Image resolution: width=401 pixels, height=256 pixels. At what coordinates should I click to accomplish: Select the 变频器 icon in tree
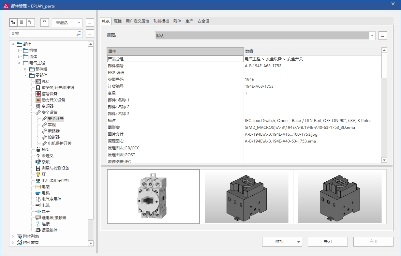click(x=38, y=106)
